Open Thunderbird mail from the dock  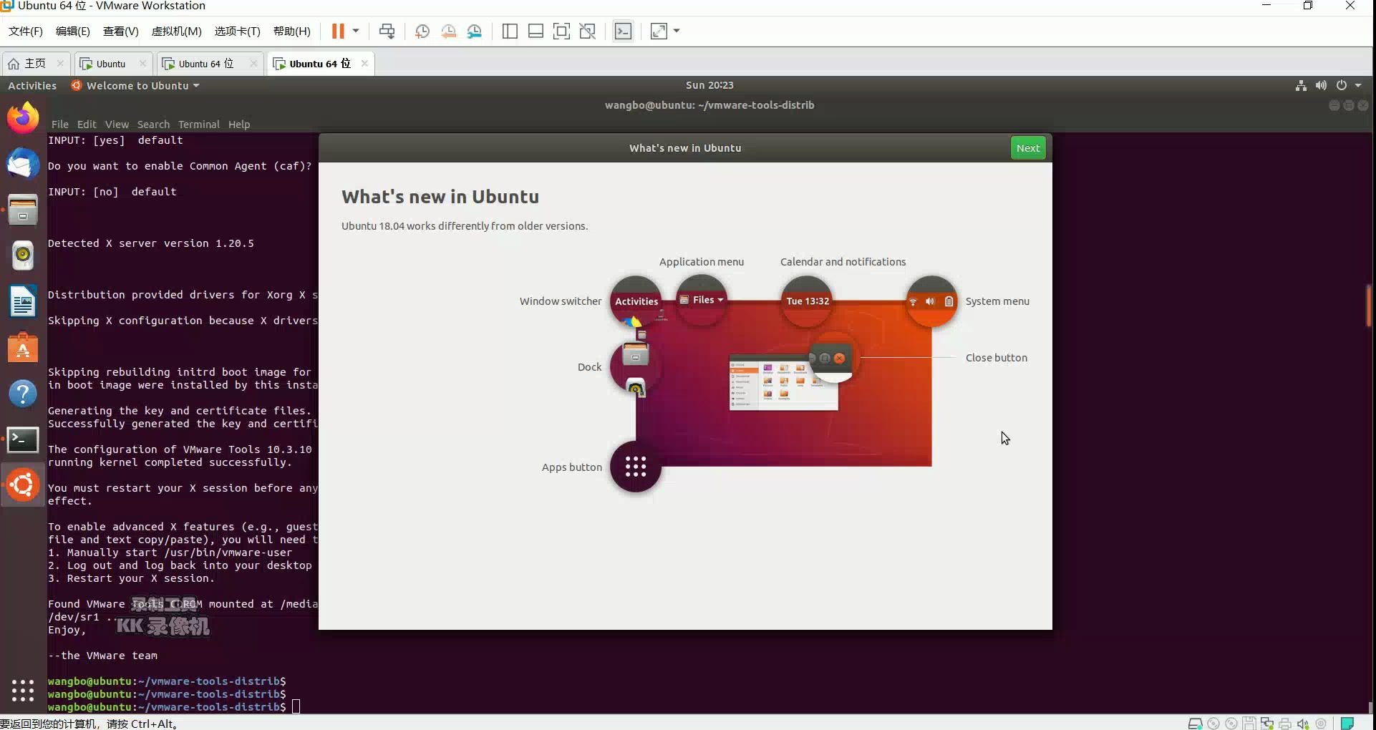pyautogui.click(x=23, y=164)
